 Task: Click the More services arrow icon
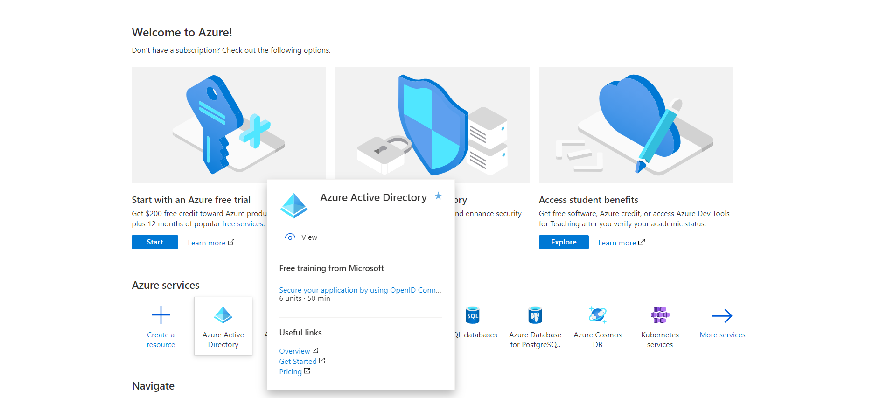[722, 316]
